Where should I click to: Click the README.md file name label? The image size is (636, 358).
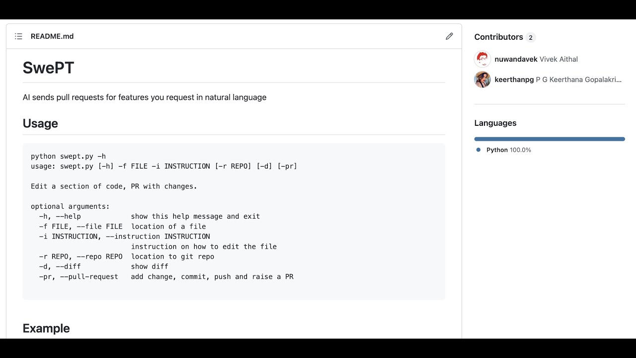pos(52,36)
